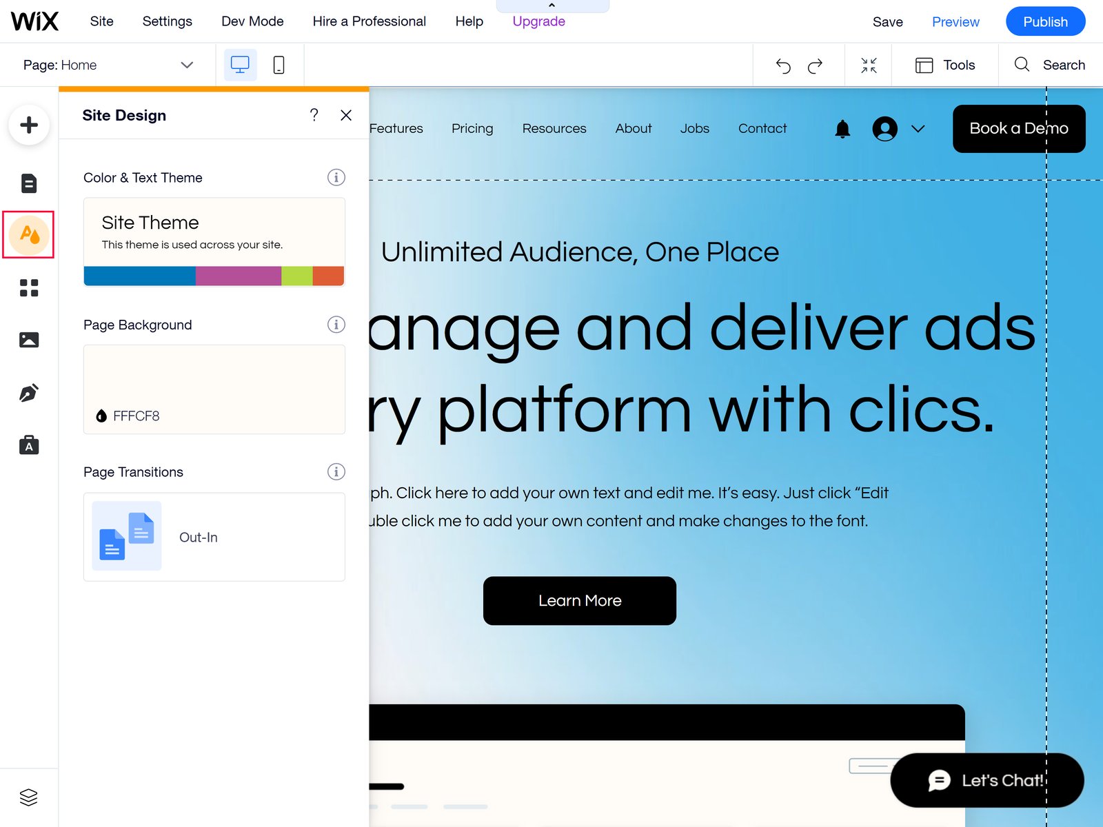Click the Undo icon
Viewport: 1103px width, 827px height.
coord(783,65)
